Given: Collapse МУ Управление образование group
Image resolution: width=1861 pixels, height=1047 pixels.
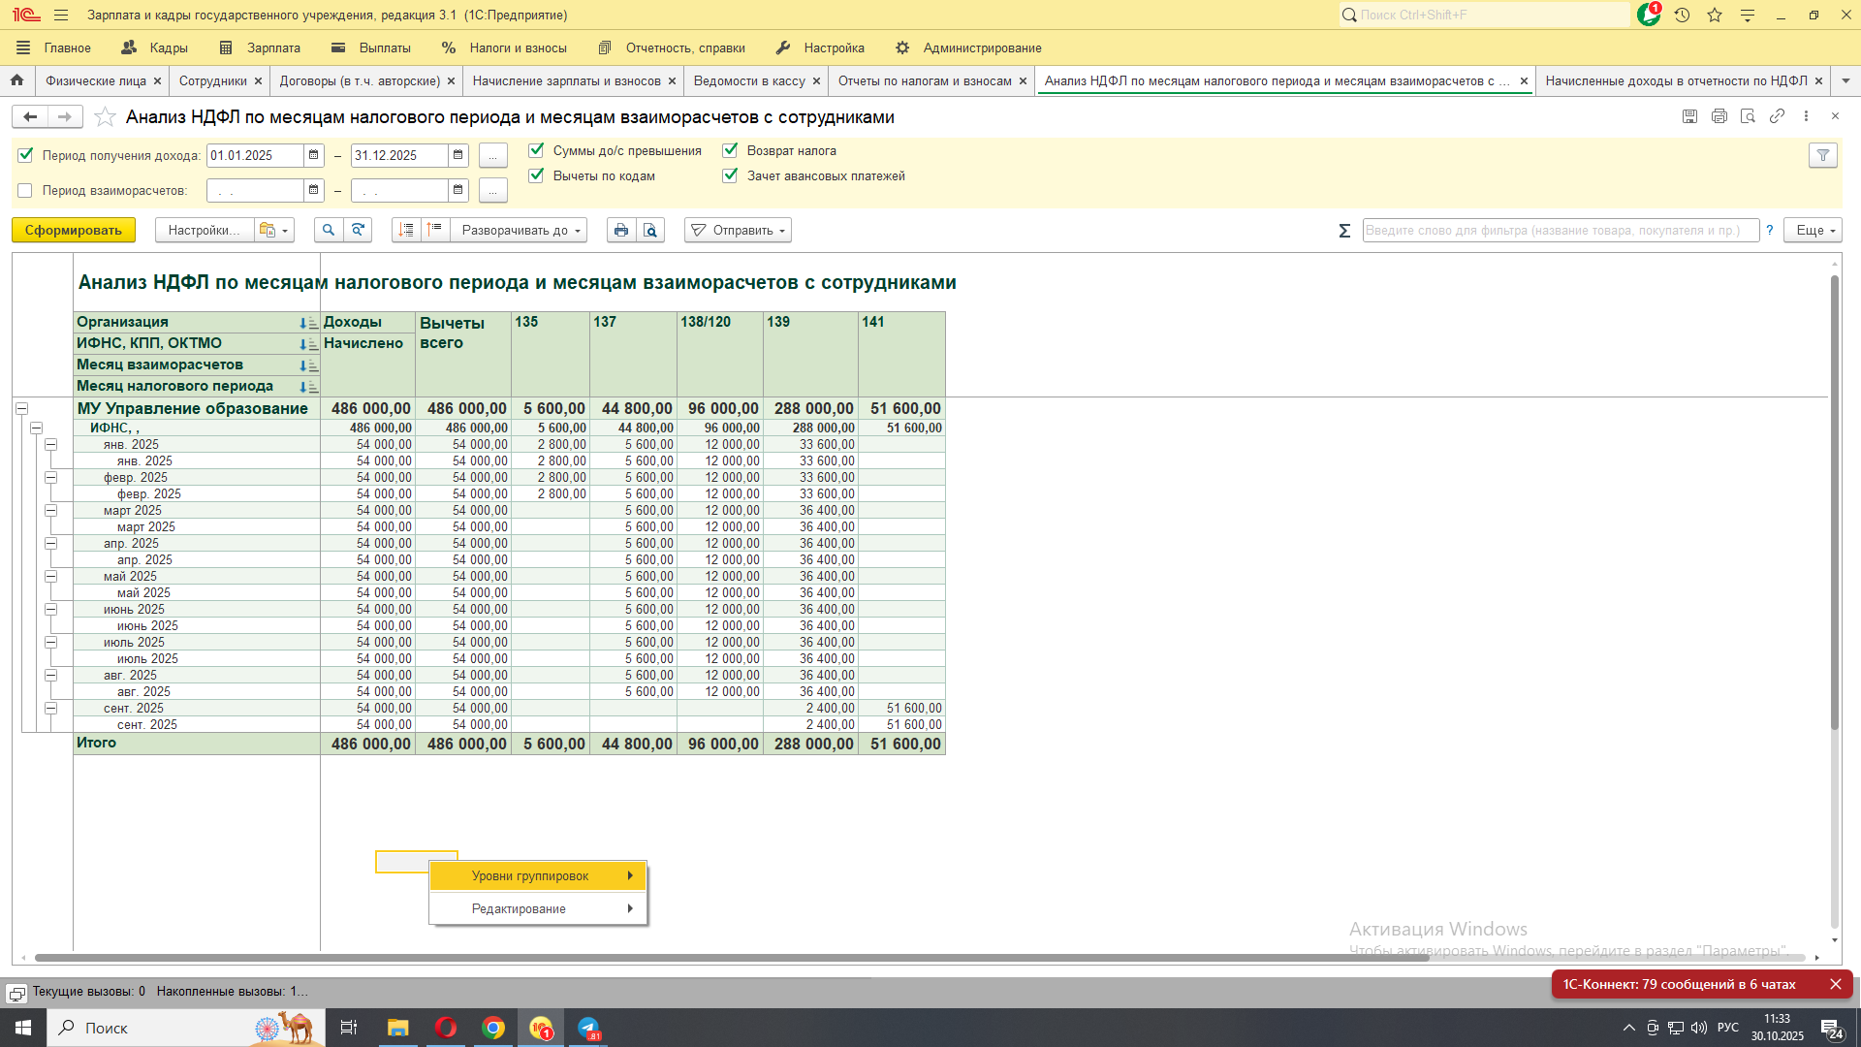Looking at the screenshot, I should tap(21, 409).
